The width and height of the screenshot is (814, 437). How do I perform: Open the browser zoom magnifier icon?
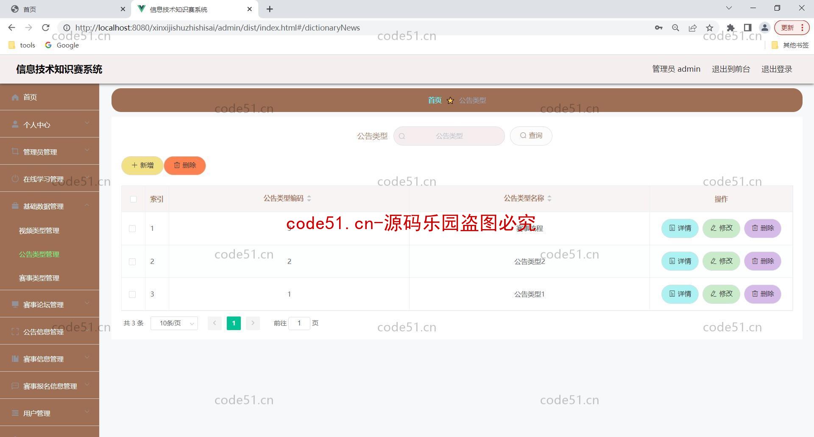676,28
